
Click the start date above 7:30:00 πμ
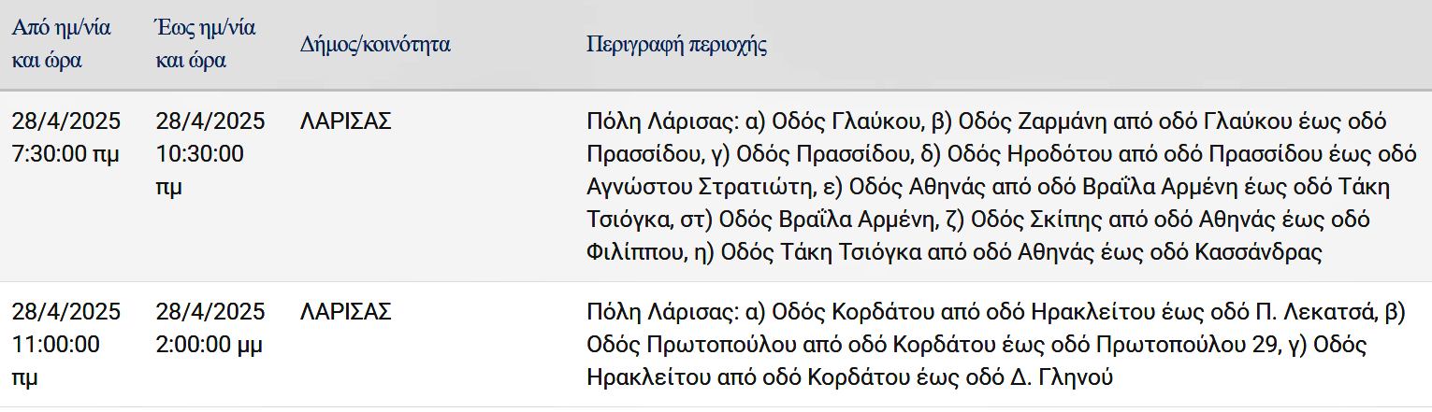point(67,121)
